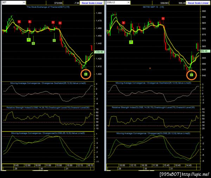Image resolution: width=211 pixels, height=178 pixels.
Task: Open the SET symbol dropdown arrow
Action: (x=24, y=2)
